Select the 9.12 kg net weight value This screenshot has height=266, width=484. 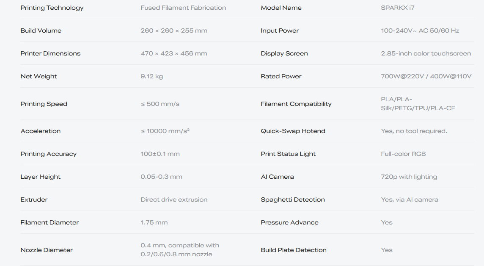tap(151, 76)
